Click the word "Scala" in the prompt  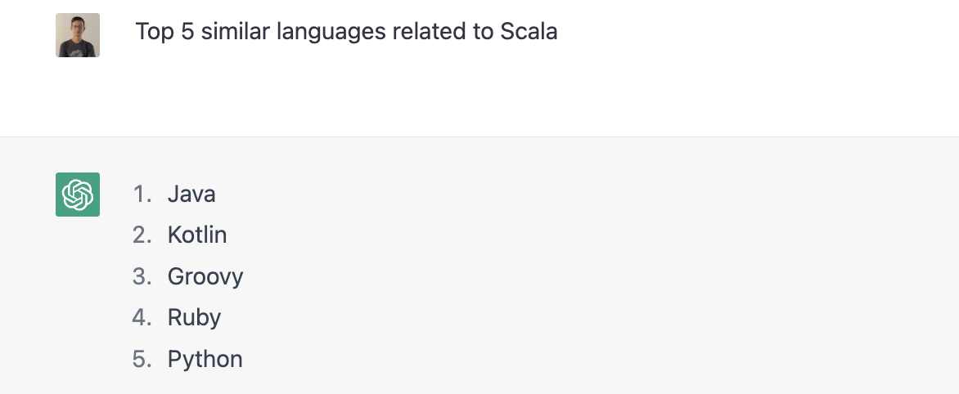(x=529, y=32)
